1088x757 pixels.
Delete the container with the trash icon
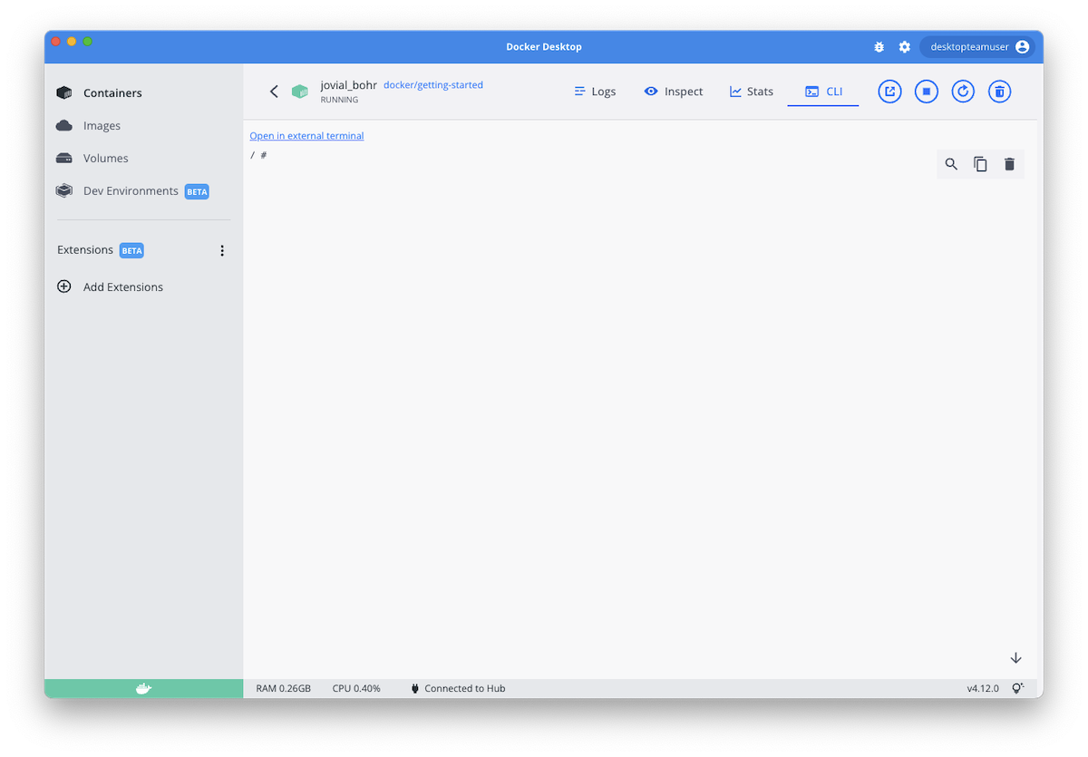(x=998, y=91)
